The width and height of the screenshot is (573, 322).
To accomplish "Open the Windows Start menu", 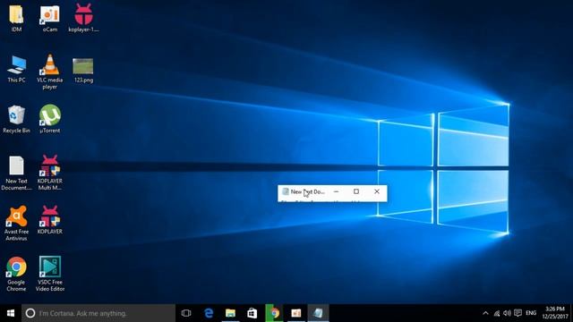I will point(11,313).
